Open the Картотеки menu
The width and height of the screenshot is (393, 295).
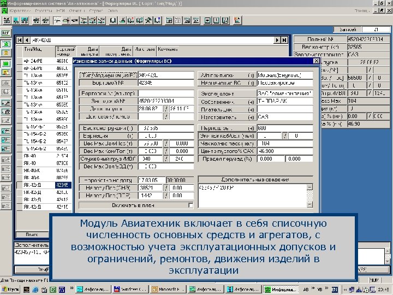coord(20,11)
